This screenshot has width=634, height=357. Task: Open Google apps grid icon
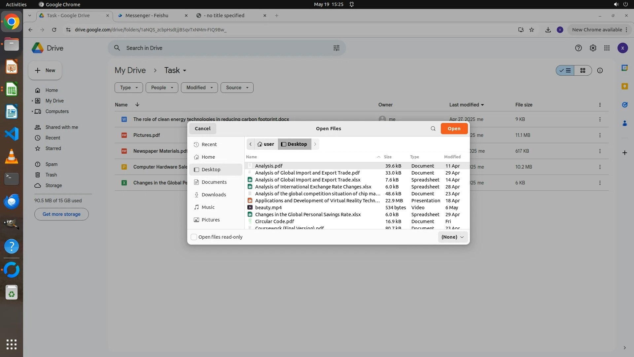pos(607,48)
